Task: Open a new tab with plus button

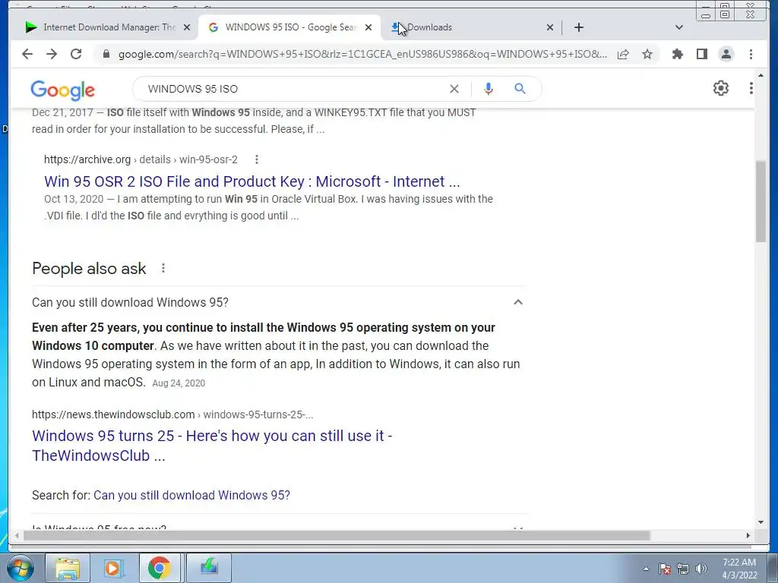Action: click(x=578, y=27)
